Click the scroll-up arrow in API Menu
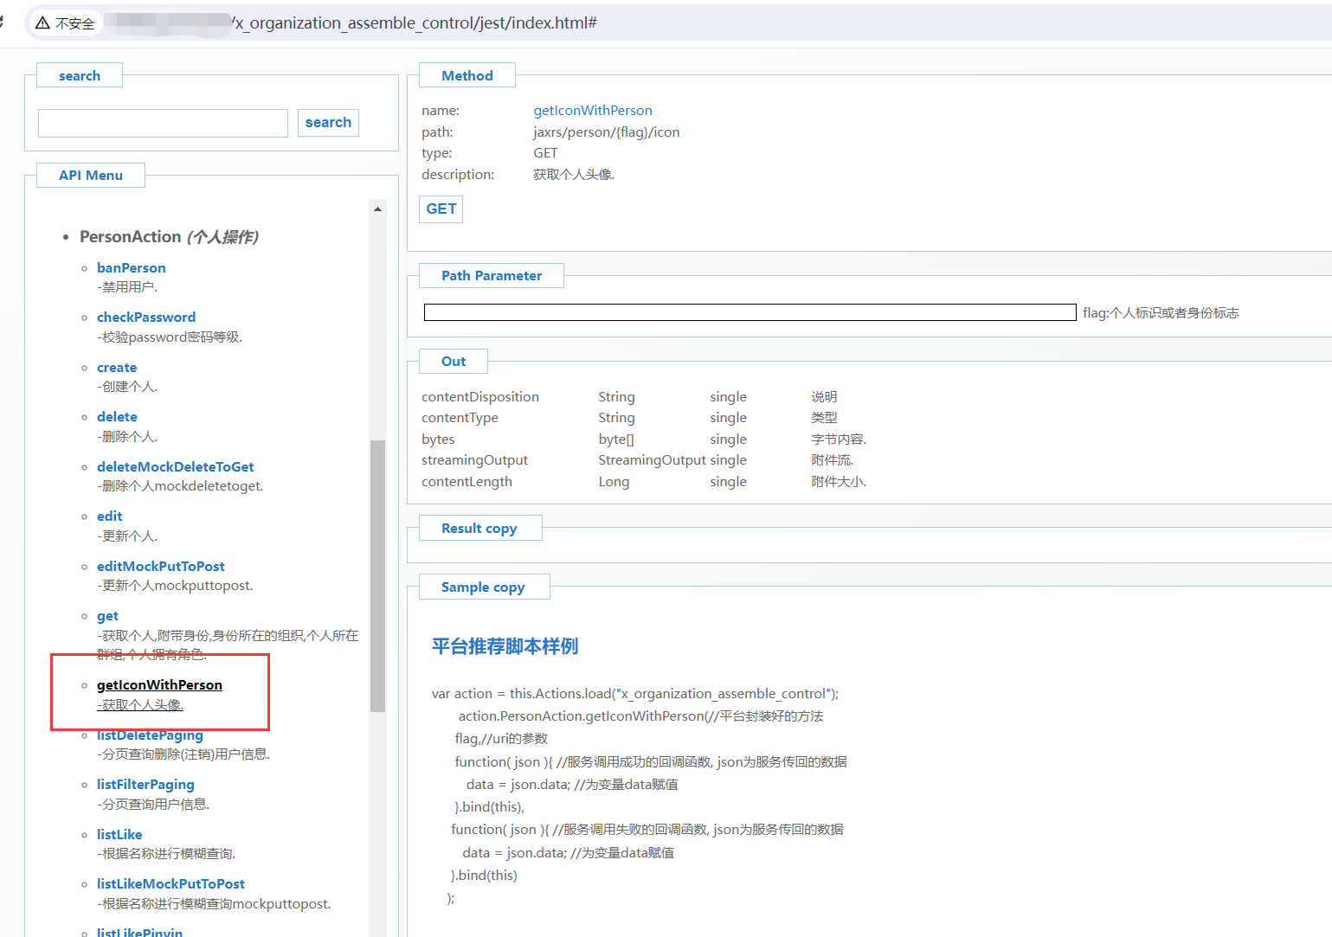The width and height of the screenshot is (1332, 937). pos(377,209)
